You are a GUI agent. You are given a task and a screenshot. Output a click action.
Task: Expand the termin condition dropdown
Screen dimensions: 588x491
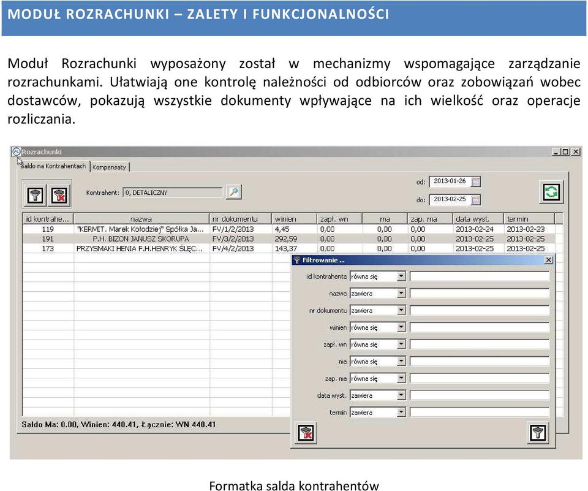click(x=401, y=413)
